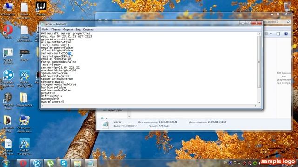
Task: Switch to the Notepad taskbar button
Action: click(x=91, y=163)
